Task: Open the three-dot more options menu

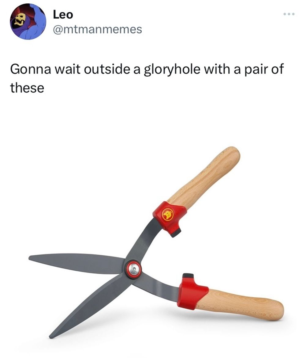Action: pyautogui.click(x=289, y=14)
